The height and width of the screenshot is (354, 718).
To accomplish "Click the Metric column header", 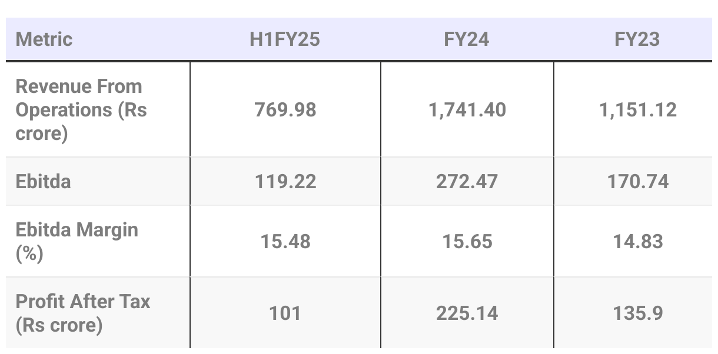I will point(44,39).
